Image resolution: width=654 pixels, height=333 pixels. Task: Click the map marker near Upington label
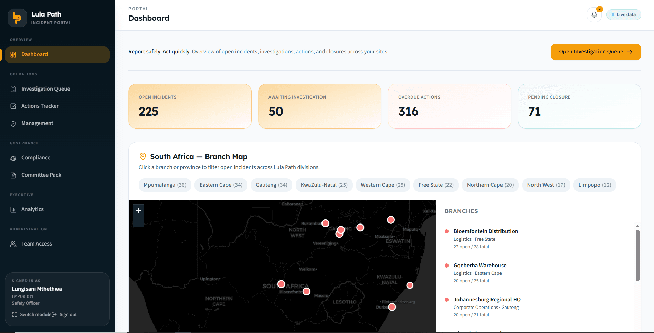pyautogui.click(x=281, y=284)
